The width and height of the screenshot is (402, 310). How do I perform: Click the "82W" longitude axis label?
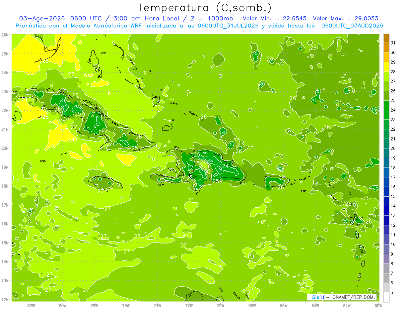(31, 305)
